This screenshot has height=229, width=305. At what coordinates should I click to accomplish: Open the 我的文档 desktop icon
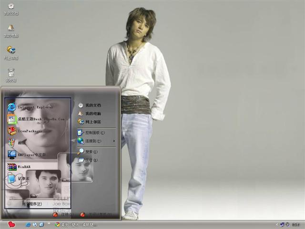[11, 9]
